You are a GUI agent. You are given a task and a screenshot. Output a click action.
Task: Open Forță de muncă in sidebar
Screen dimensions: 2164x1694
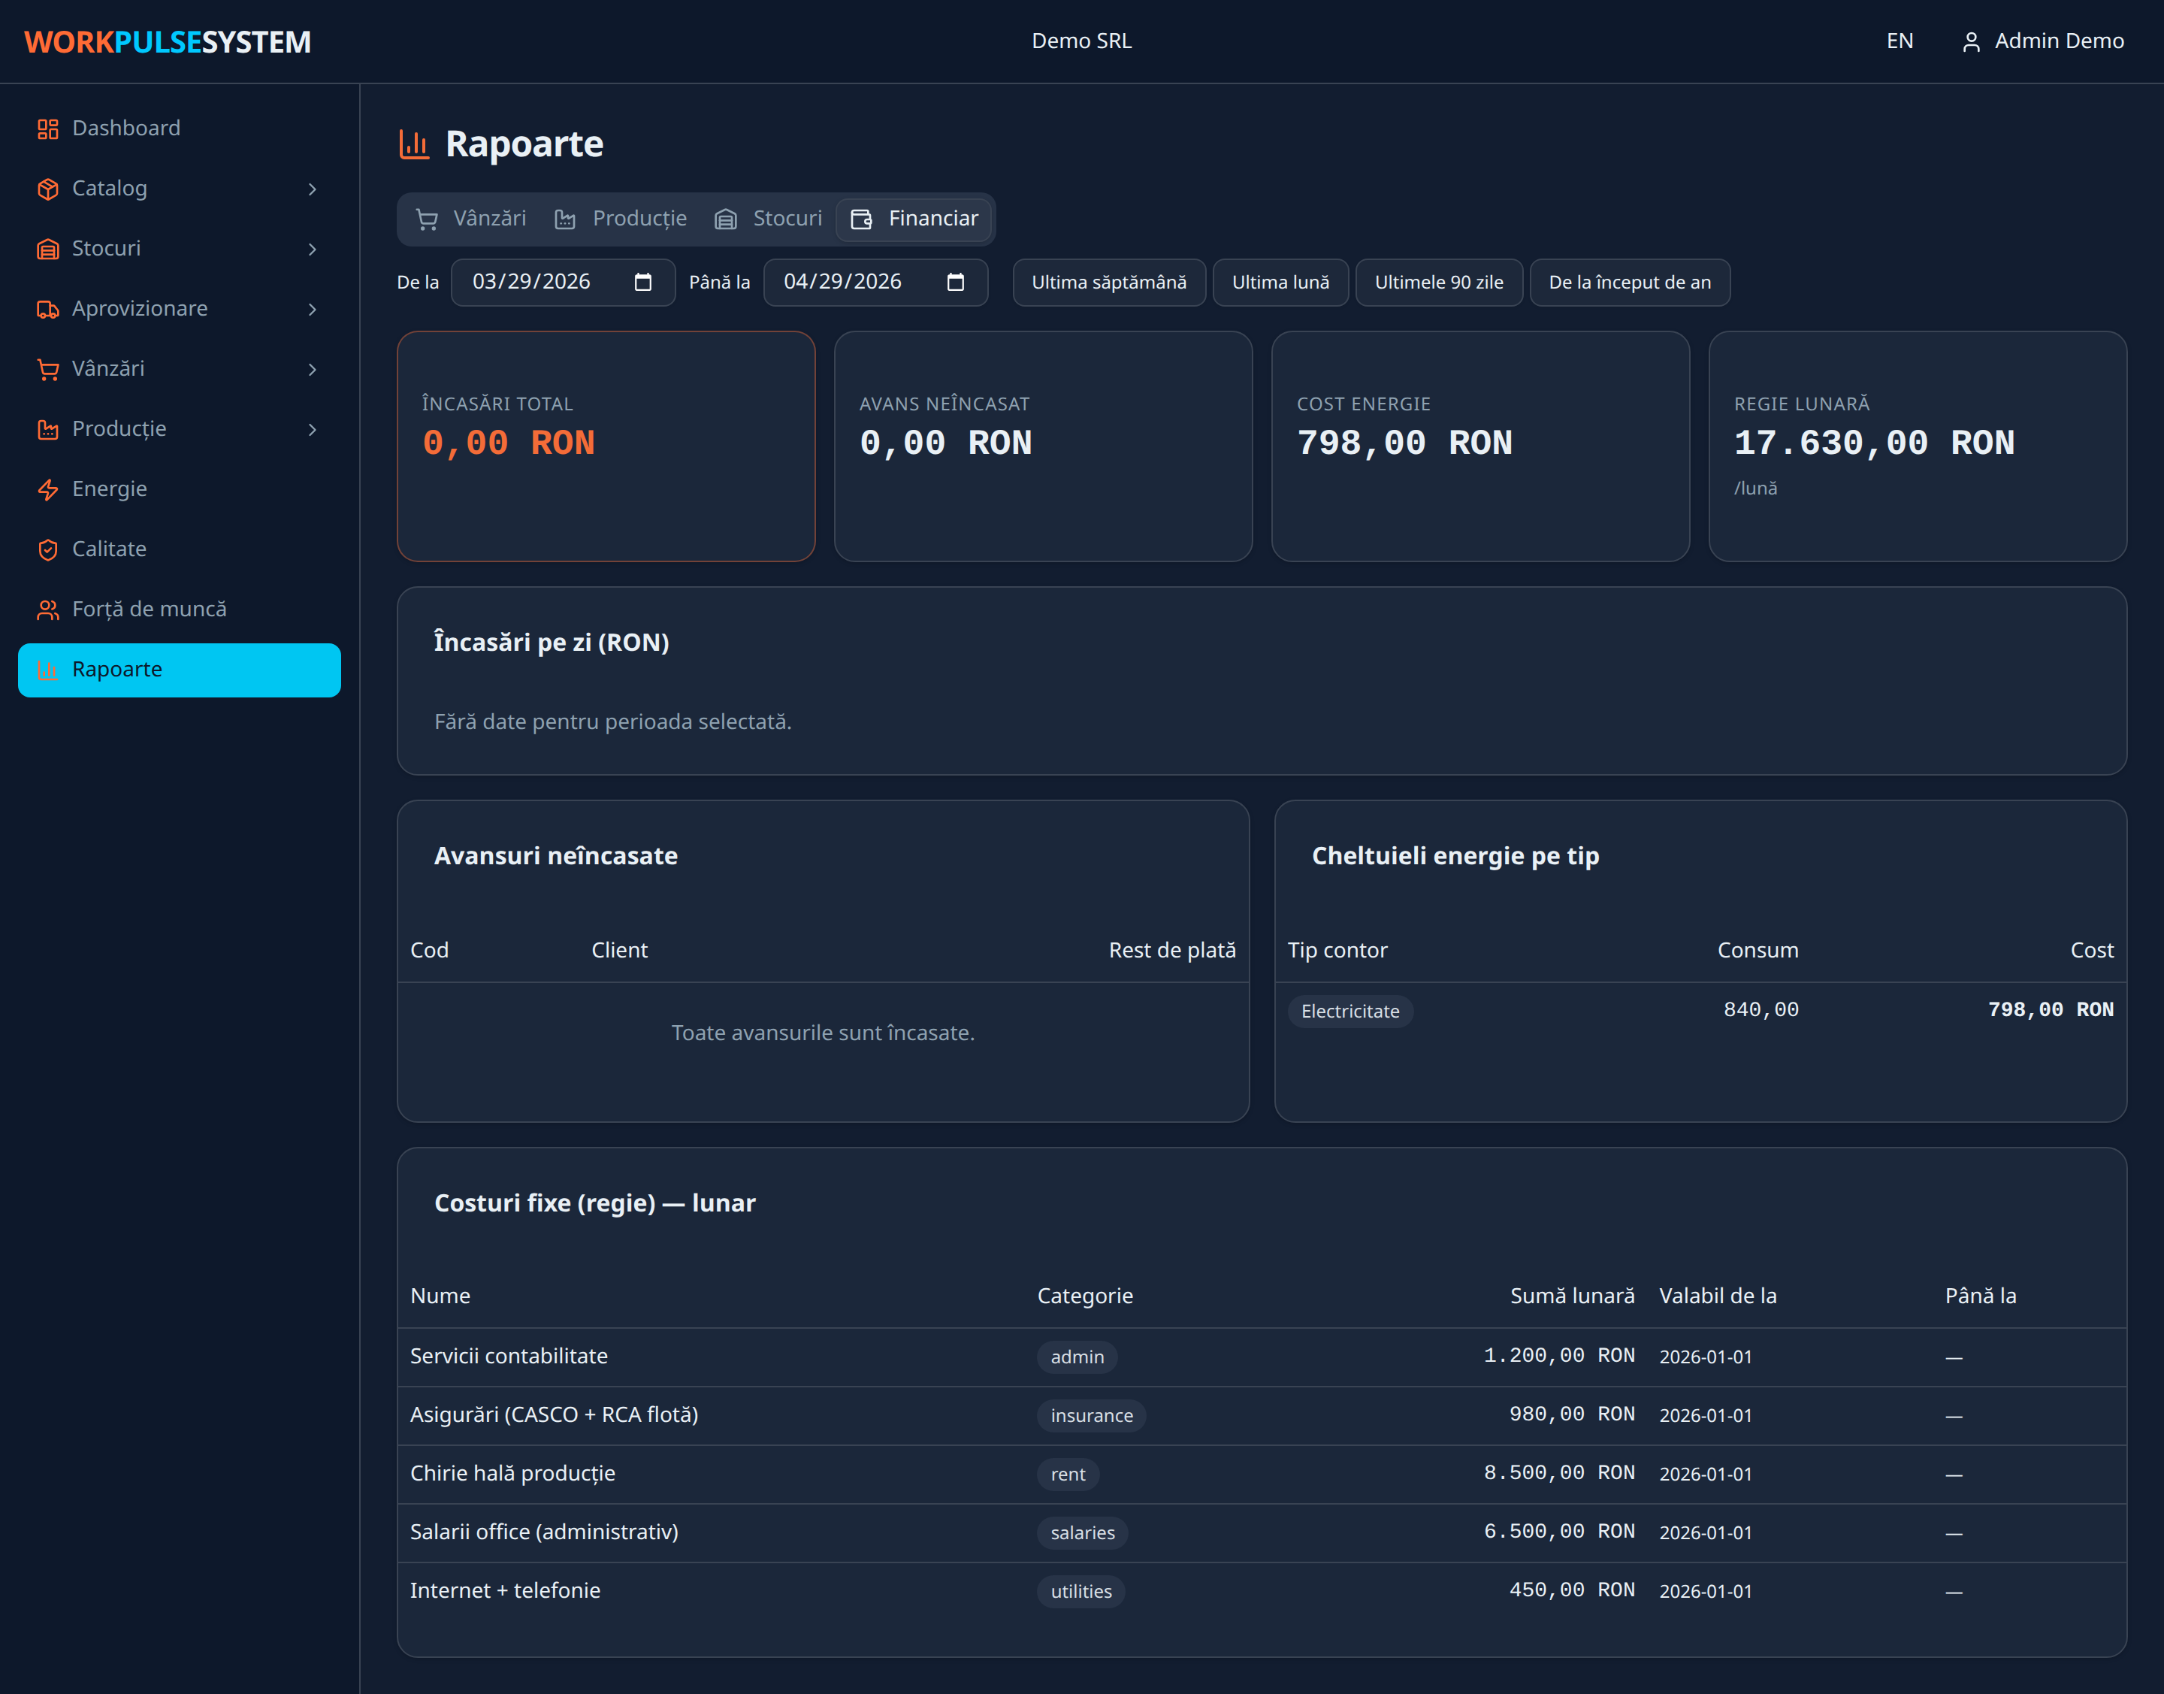pos(180,610)
